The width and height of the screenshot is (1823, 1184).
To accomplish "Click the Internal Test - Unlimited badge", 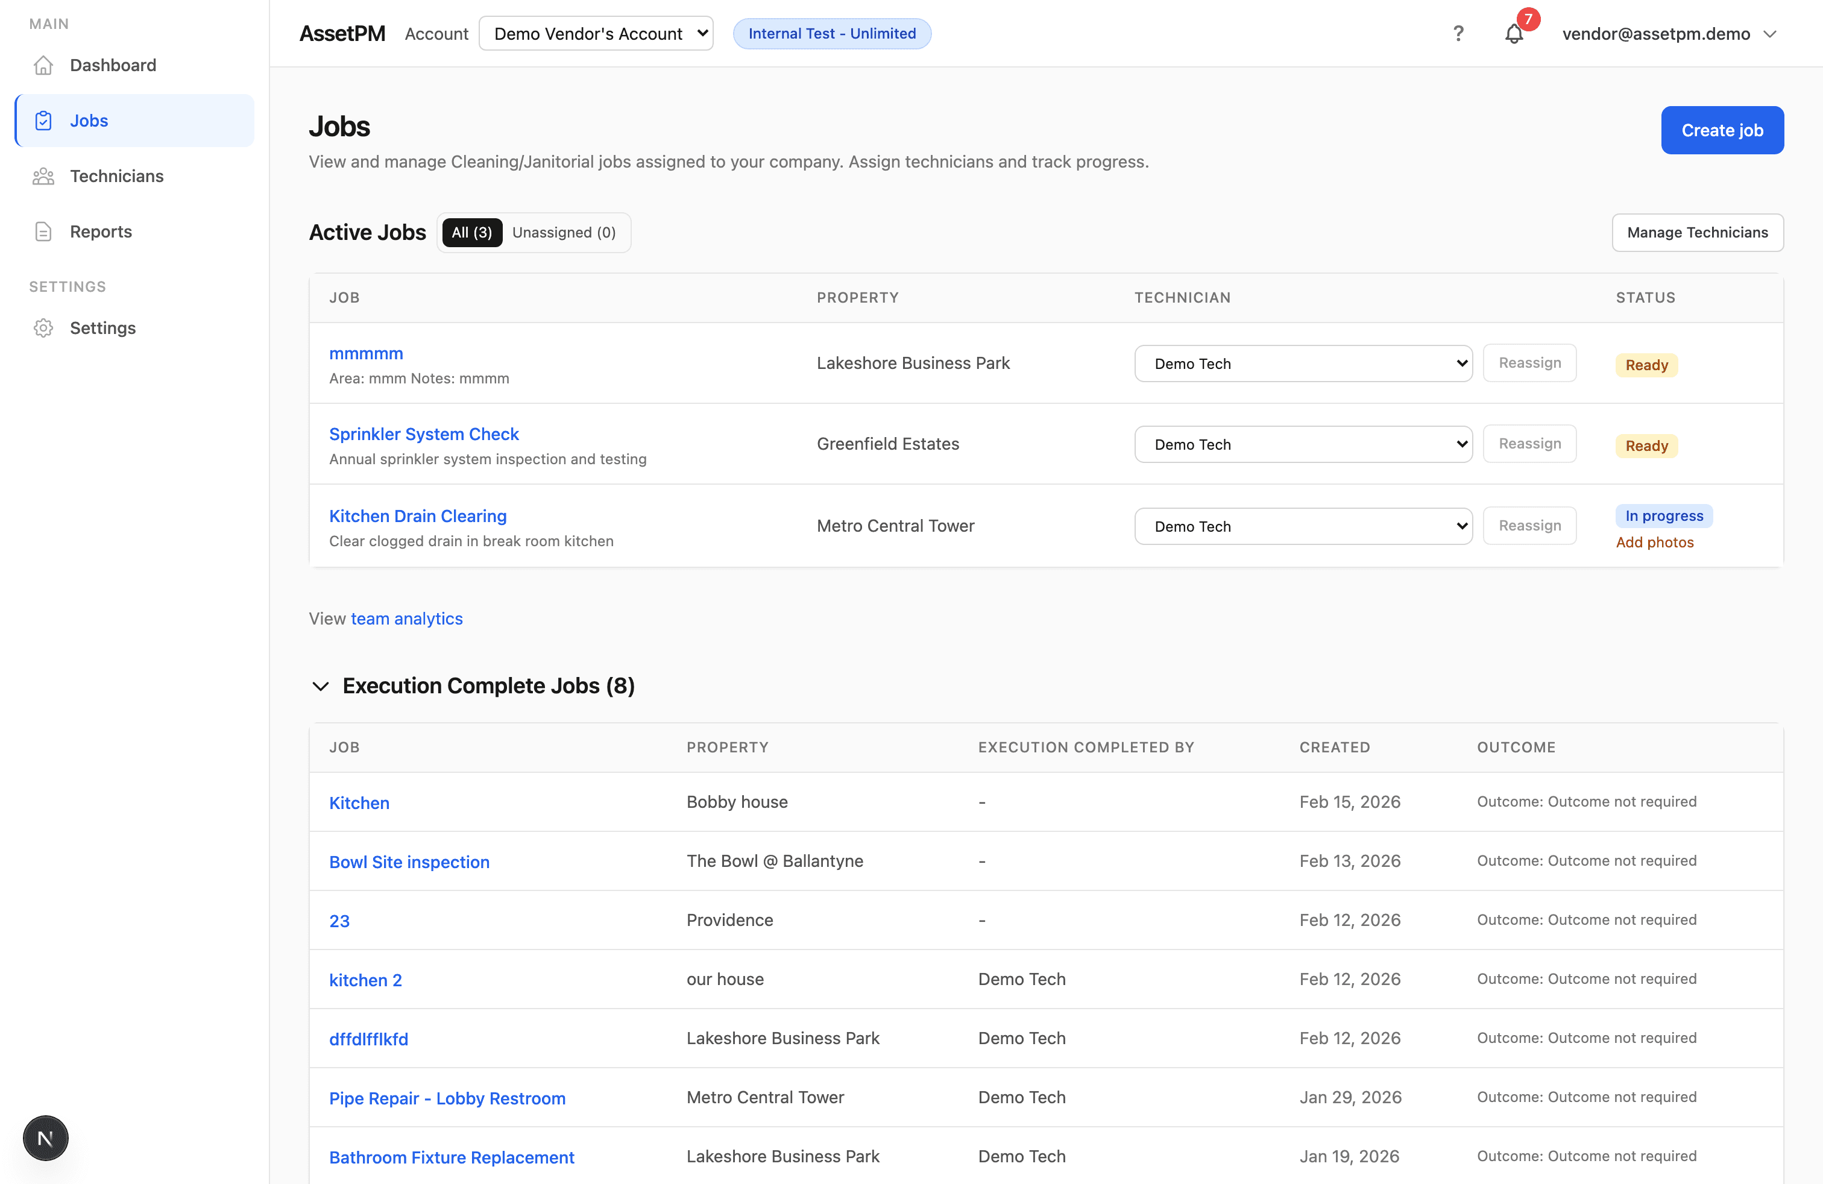I will tap(832, 33).
